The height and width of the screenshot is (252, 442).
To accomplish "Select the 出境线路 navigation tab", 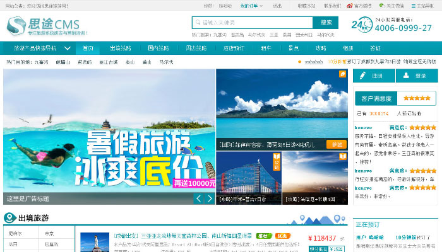I will (121, 48).
